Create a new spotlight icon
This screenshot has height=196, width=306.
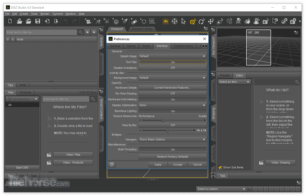coord(125,21)
